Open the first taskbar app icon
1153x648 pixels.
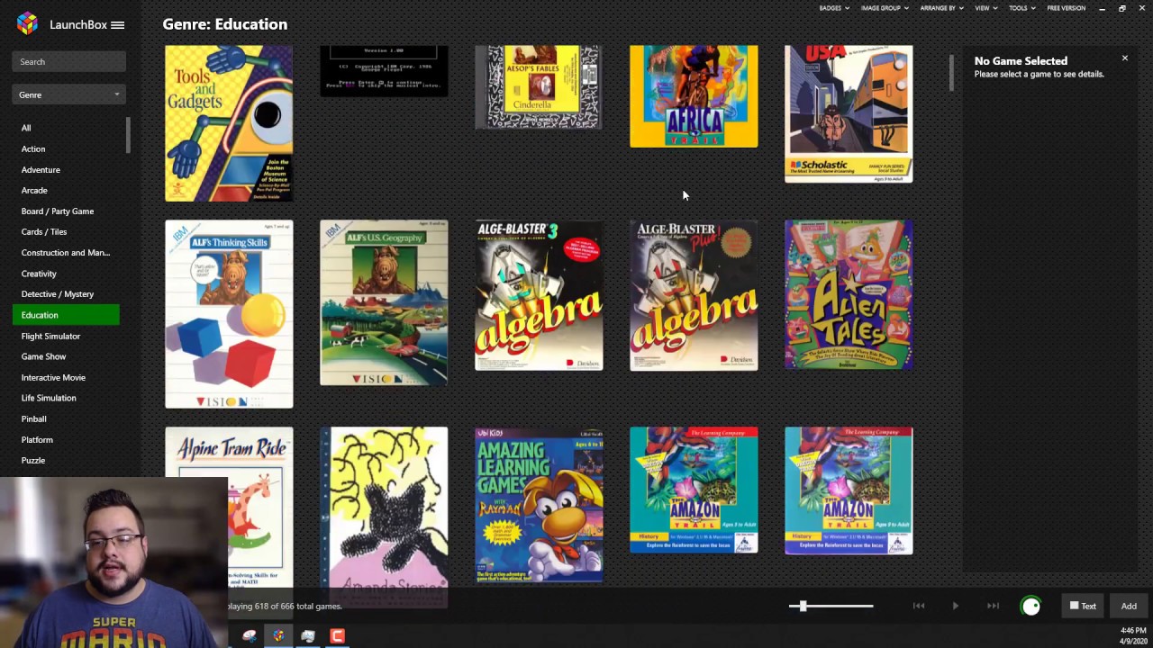pos(250,636)
